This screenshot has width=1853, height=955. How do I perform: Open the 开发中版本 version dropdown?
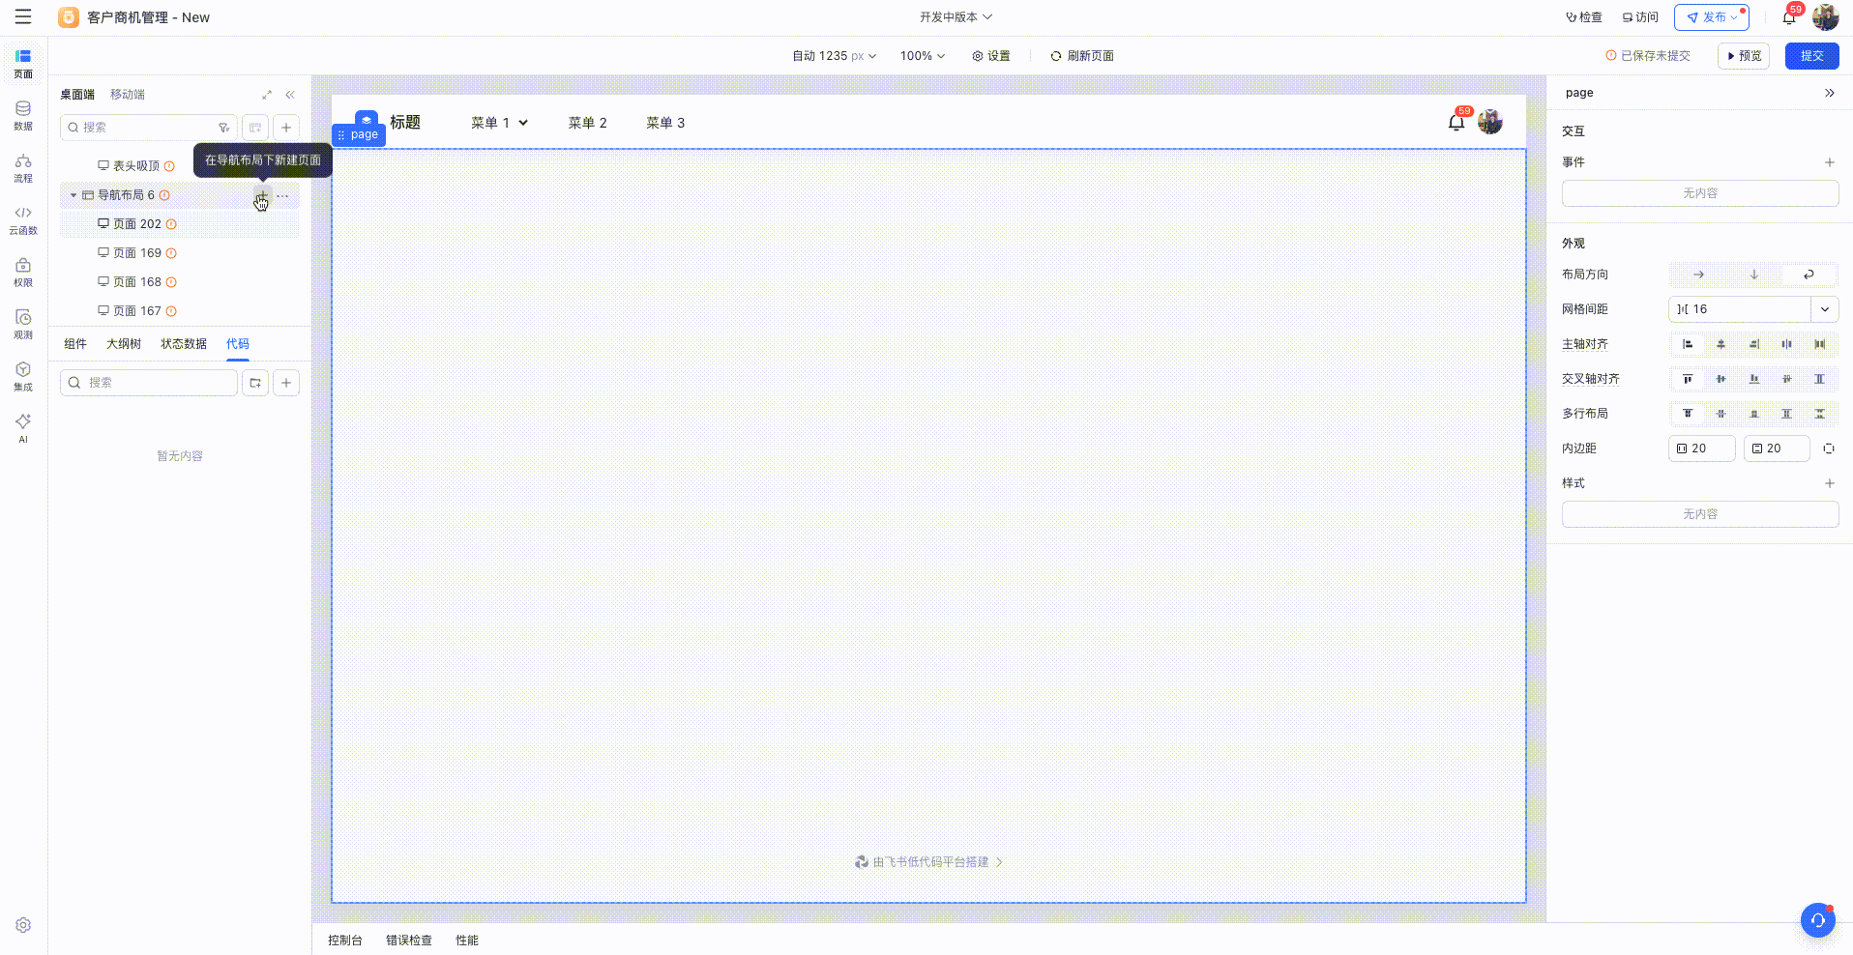pyautogui.click(x=956, y=17)
